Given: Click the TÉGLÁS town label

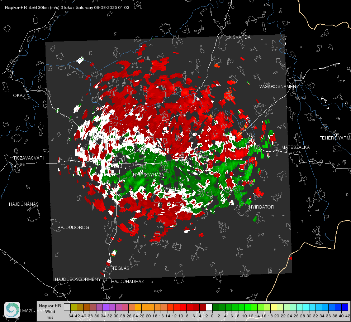Looking at the screenshot, I should (x=121, y=268).
